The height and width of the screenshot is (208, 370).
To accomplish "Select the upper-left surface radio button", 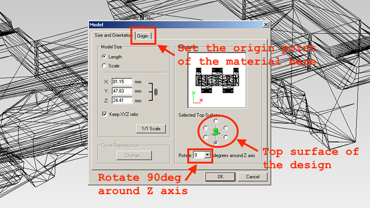I will point(205,128).
